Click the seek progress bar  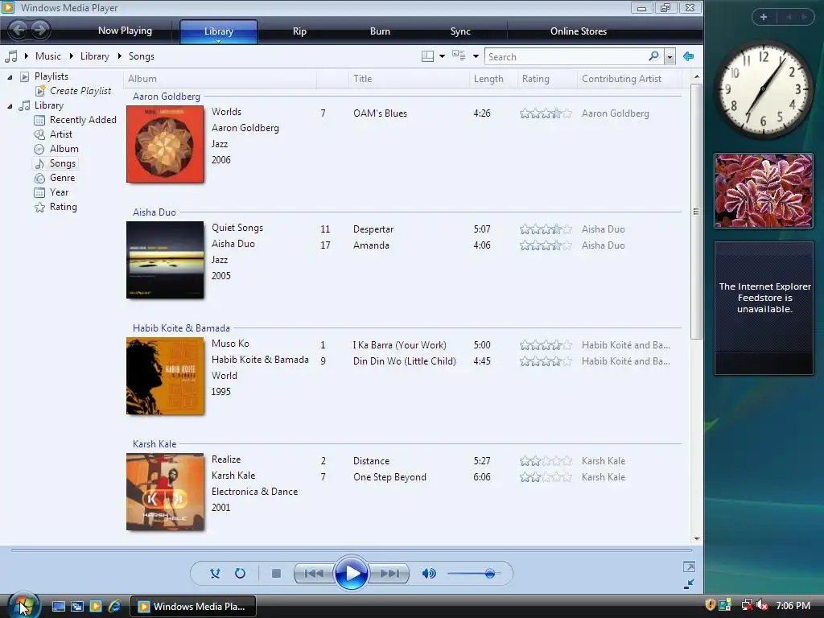tap(351, 550)
